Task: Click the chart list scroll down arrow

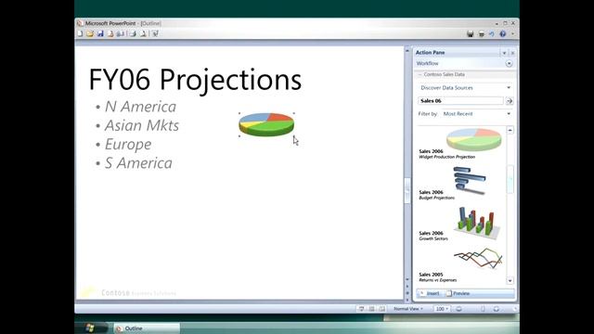Action: coord(510,280)
